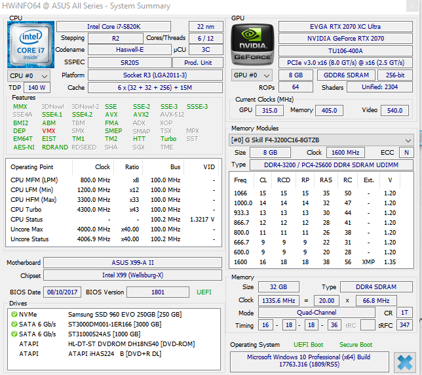Click the AES-NI feature flag

pos(24,148)
